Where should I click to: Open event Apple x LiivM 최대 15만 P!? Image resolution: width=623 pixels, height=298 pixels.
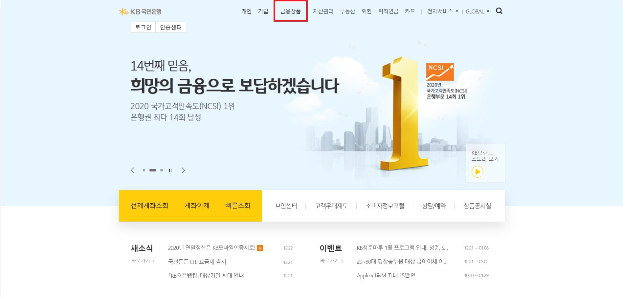[386, 275]
